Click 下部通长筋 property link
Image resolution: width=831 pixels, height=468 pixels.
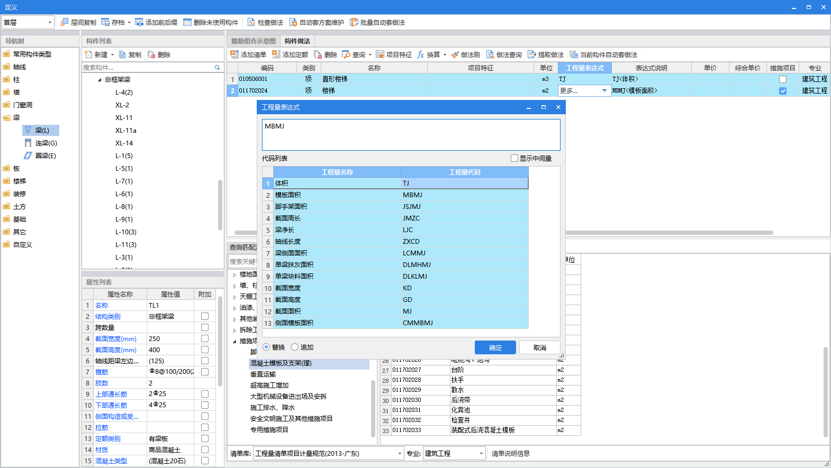[x=111, y=405]
